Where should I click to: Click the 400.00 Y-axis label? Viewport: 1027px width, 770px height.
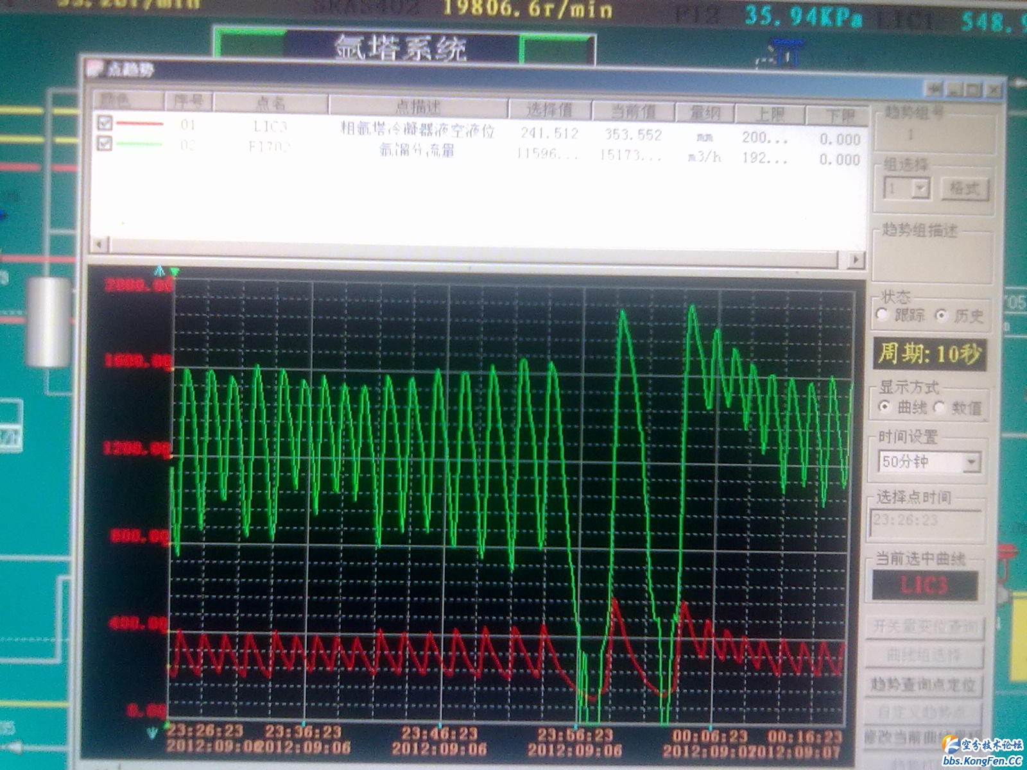coord(137,622)
